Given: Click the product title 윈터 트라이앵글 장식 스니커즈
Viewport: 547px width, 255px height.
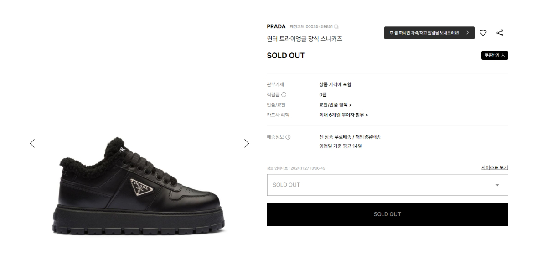Looking at the screenshot, I should pos(304,39).
